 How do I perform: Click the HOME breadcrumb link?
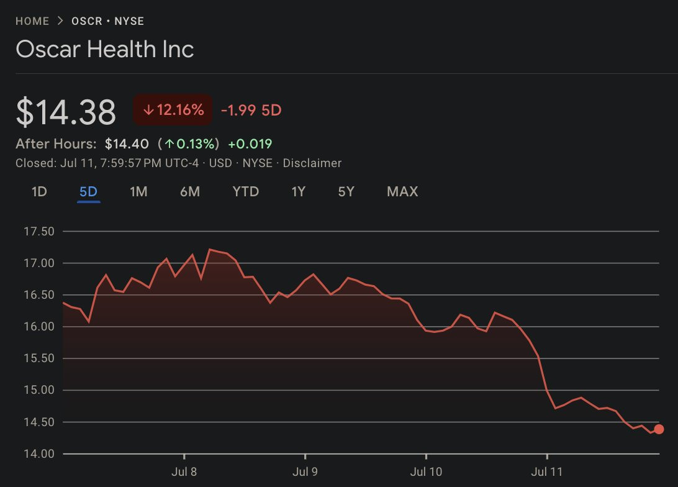point(32,21)
